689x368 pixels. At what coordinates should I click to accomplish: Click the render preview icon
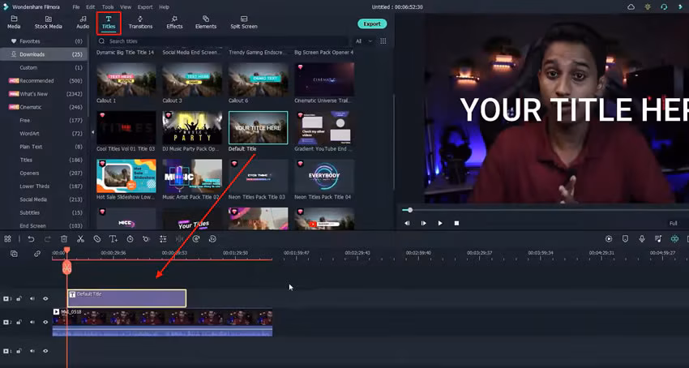coord(609,239)
